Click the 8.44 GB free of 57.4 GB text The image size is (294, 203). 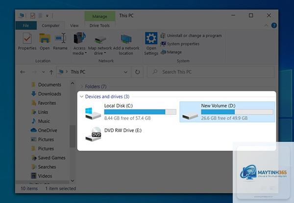pyautogui.click(x=127, y=118)
